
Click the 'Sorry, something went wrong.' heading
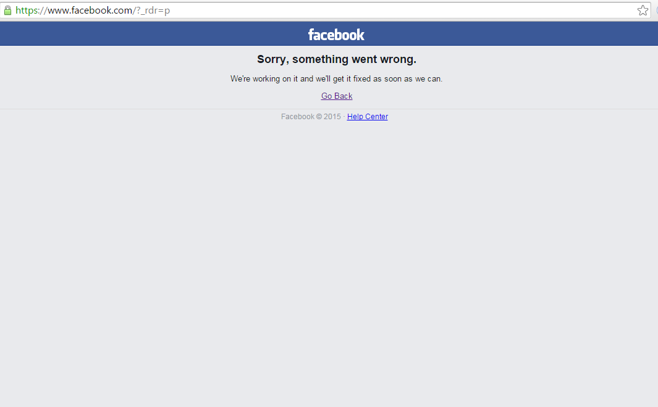[337, 59]
